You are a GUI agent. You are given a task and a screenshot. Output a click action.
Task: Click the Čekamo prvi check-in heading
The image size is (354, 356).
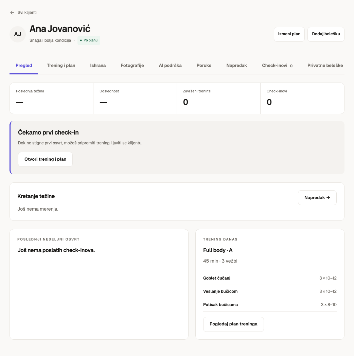click(x=48, y=132)
